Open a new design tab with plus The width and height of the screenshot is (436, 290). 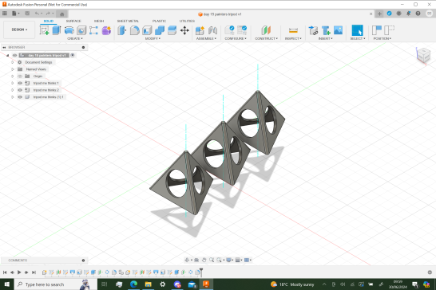379,14
